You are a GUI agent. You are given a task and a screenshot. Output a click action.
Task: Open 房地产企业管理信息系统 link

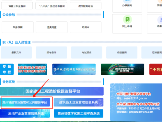(25, 113)
